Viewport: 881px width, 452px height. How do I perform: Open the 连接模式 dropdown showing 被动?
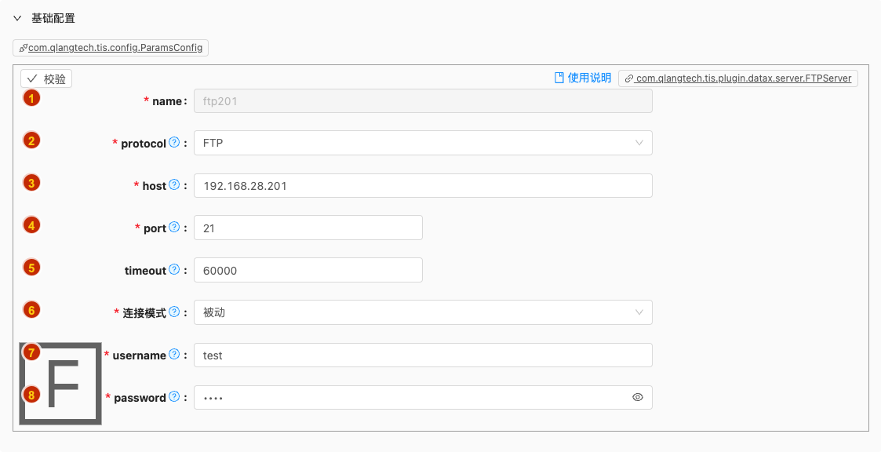tap(423, 312)
